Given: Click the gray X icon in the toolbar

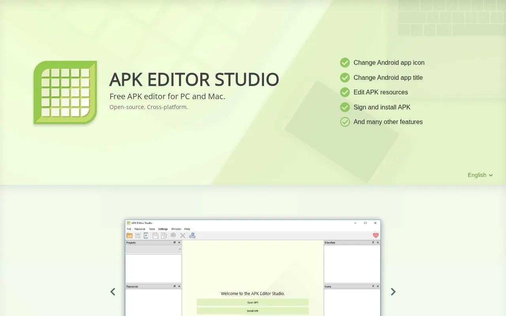Looking at the screenshot, I should pos(183,235).
